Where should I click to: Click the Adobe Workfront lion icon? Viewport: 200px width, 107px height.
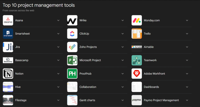[137, 74]
